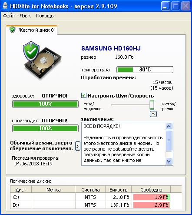
Task: Select the D:\ drive row
Action: pyautogui.click(x=96, y=205)
